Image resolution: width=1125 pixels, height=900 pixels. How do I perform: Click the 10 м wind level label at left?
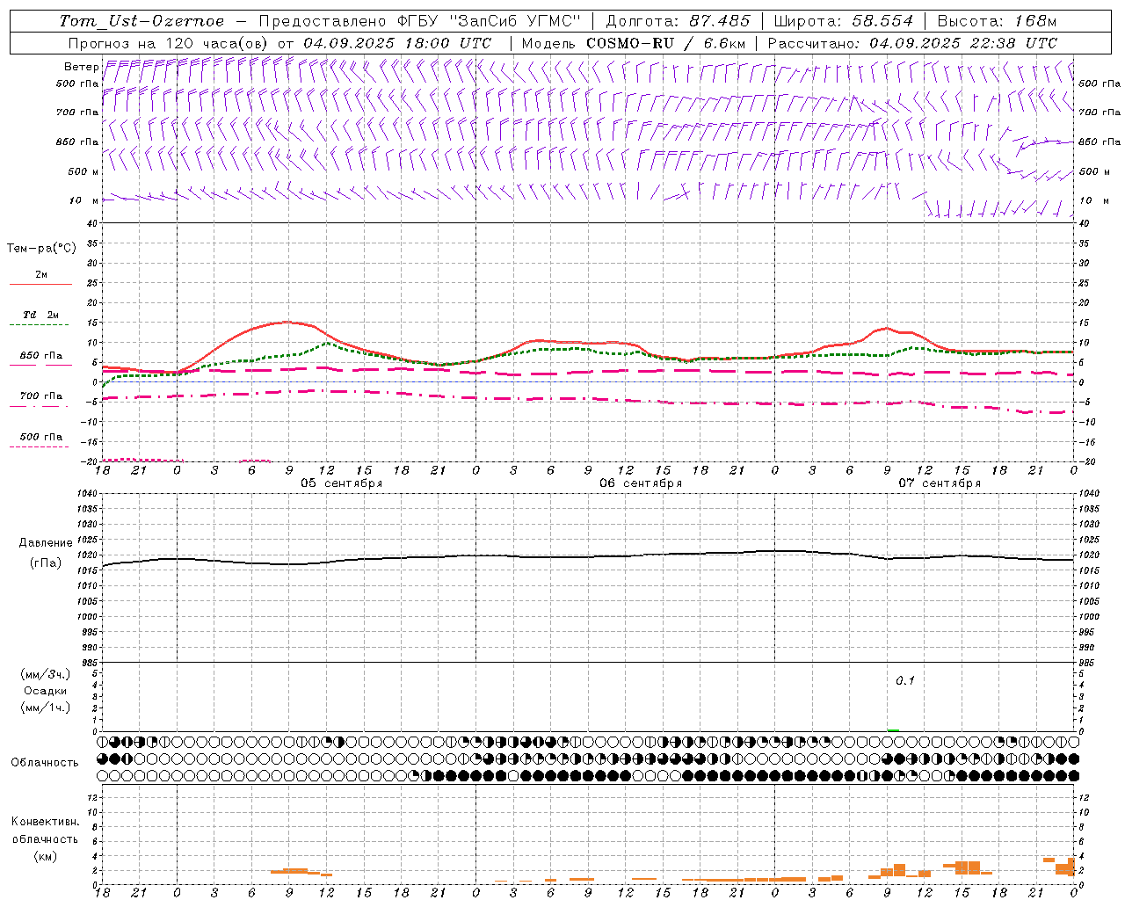tap(83, 200)
